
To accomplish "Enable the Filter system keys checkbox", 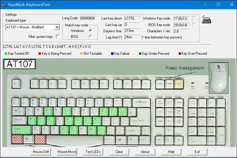I will pos(58,36).
